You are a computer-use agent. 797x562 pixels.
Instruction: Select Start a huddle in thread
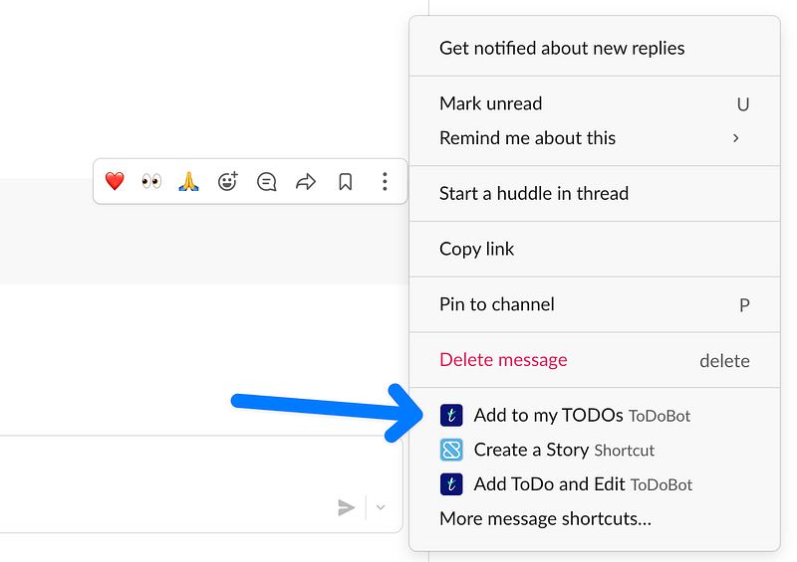tap(594, 193)
